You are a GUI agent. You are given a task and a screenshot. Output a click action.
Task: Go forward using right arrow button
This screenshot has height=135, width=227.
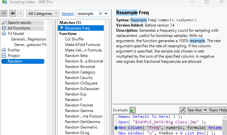click(20, 14)
